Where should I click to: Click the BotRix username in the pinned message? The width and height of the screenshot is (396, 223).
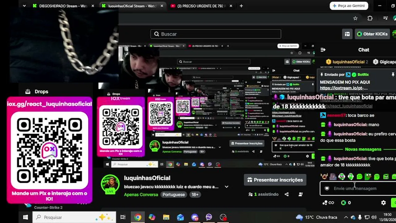click(x=363, y=75)
